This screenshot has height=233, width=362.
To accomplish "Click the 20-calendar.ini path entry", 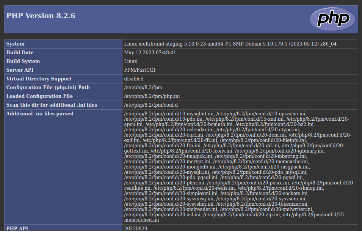I will [x=169, y=130].
